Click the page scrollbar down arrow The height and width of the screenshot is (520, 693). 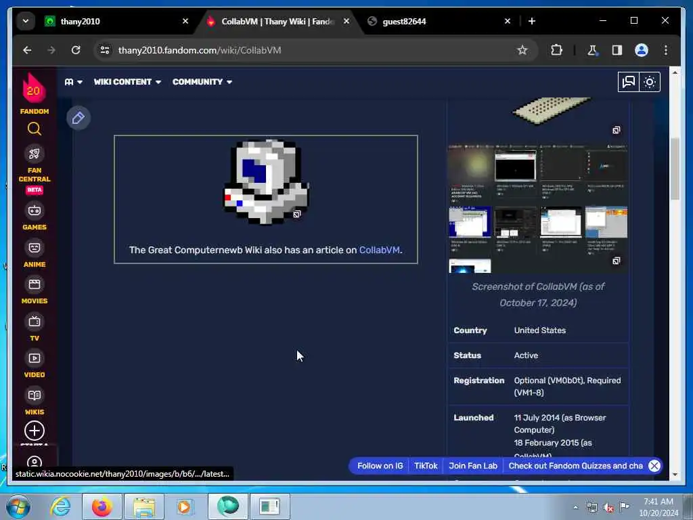(x=675, y=475)
